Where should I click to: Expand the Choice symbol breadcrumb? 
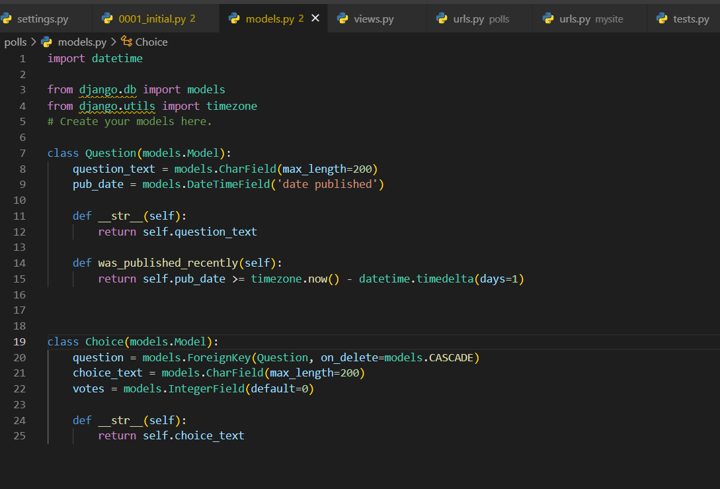151,42
